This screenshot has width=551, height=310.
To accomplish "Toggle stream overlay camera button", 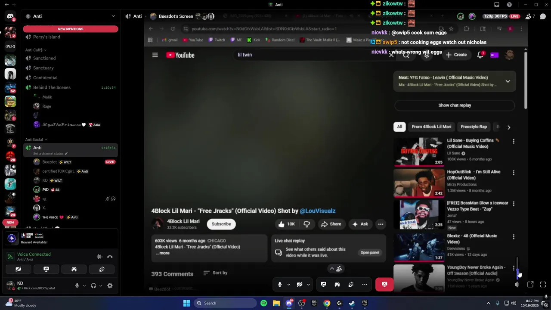I will coord(300,285).
